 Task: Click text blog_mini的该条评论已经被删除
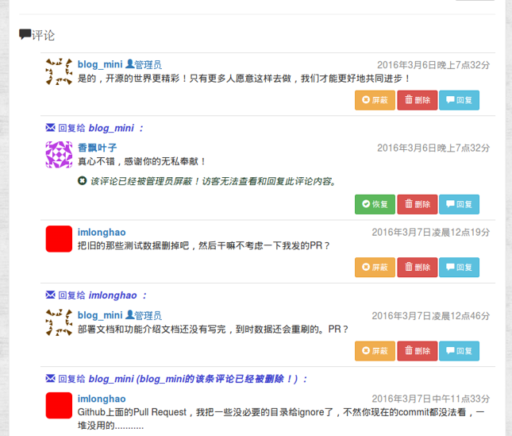click(217, 379)
